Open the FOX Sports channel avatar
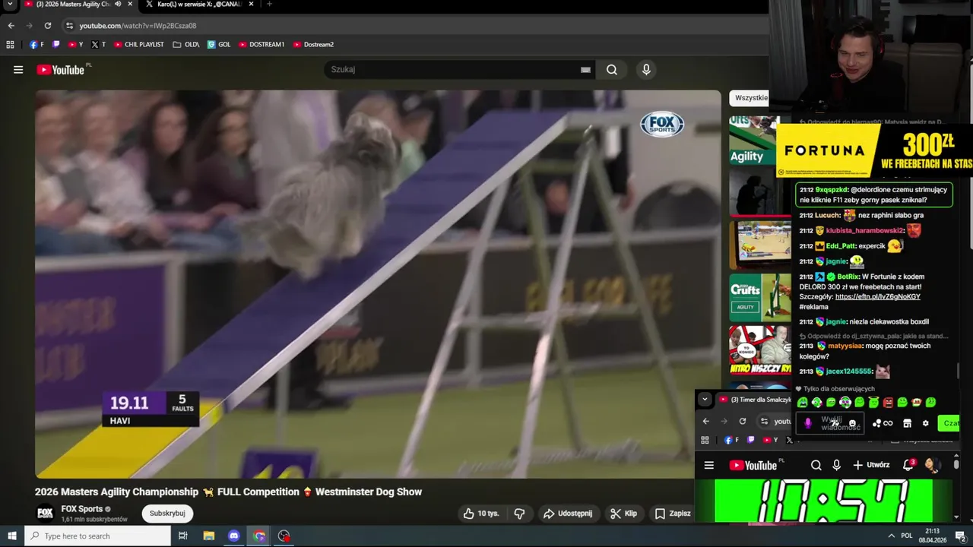Viewport: 973px width, 547px height. [46, 514]
